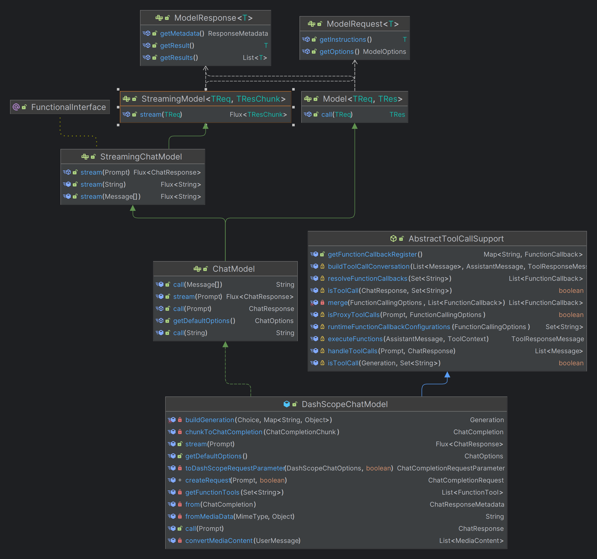Image resolution: width=597 pixels, height=559 pixels.
Task: Click the annotation icon beside FunctionalInterface
Action: click(16, 107)
